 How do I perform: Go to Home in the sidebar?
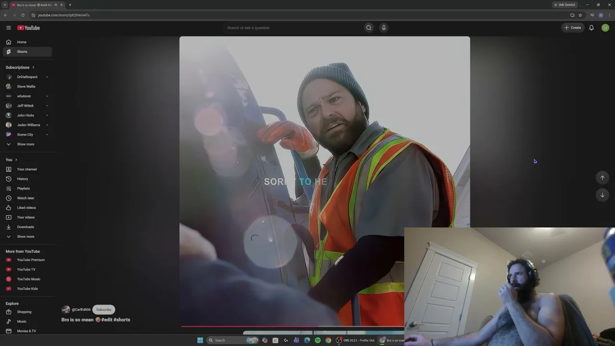[x=27, y=42]
